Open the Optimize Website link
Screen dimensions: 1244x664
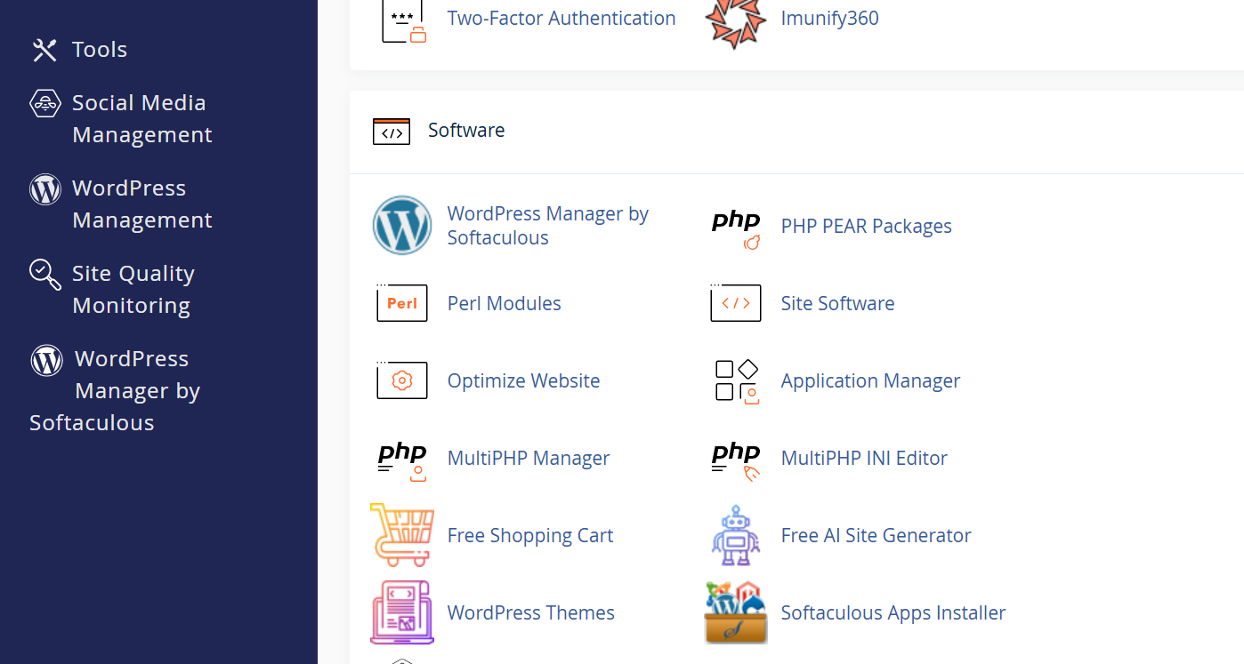[x=523, y=380]
